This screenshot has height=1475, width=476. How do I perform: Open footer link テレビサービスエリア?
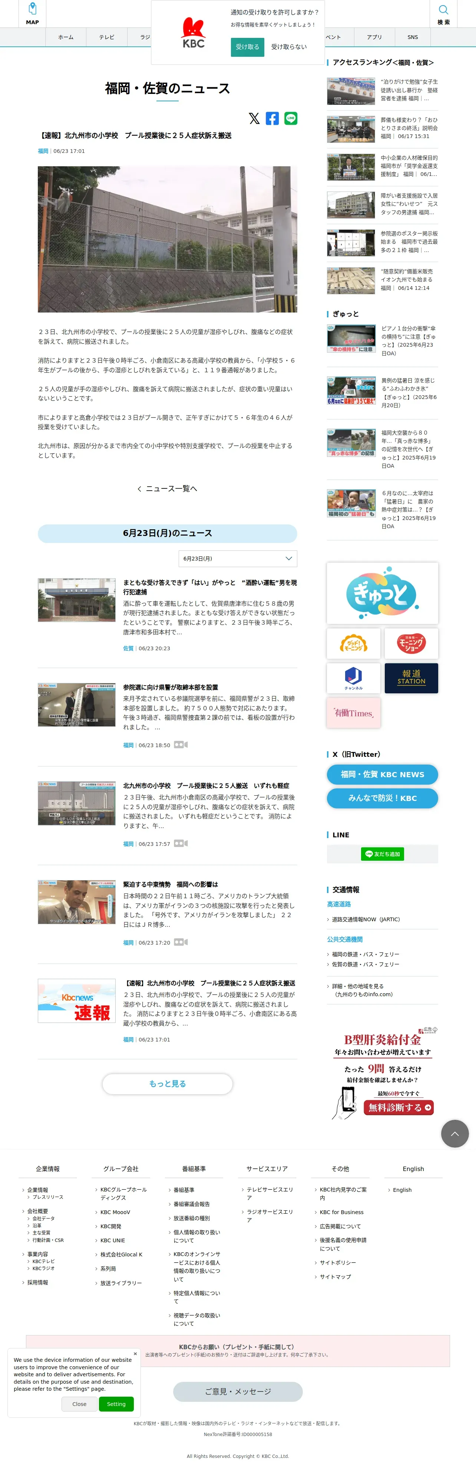point(270,1193)
